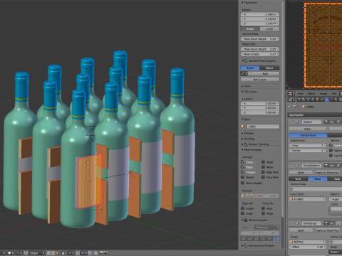Toggle the 3D manipulator axes icon
This screenshot has width=342, height=256.
26,253
